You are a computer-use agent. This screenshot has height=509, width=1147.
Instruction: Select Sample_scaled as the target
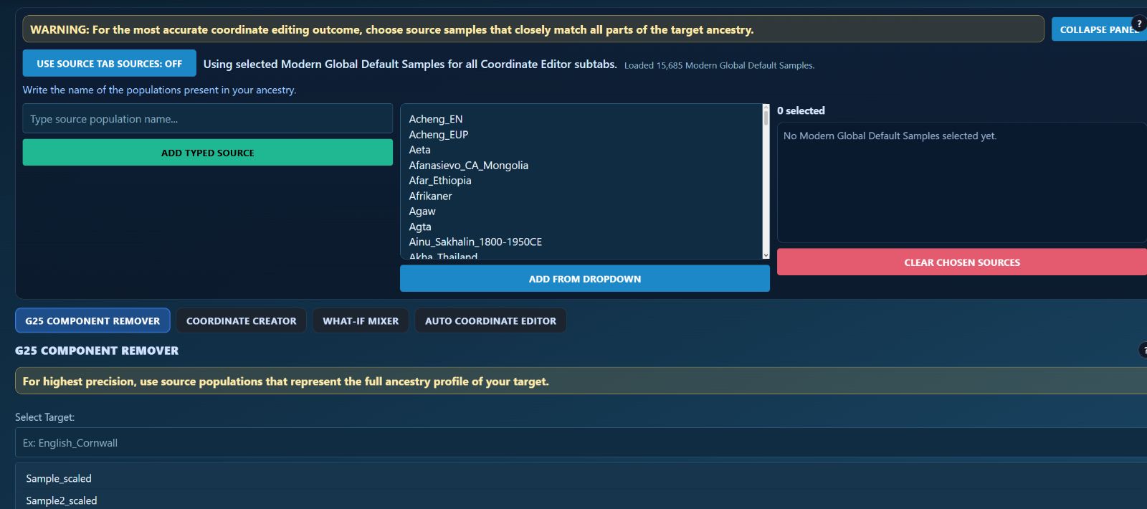click(x=59, y=479)
